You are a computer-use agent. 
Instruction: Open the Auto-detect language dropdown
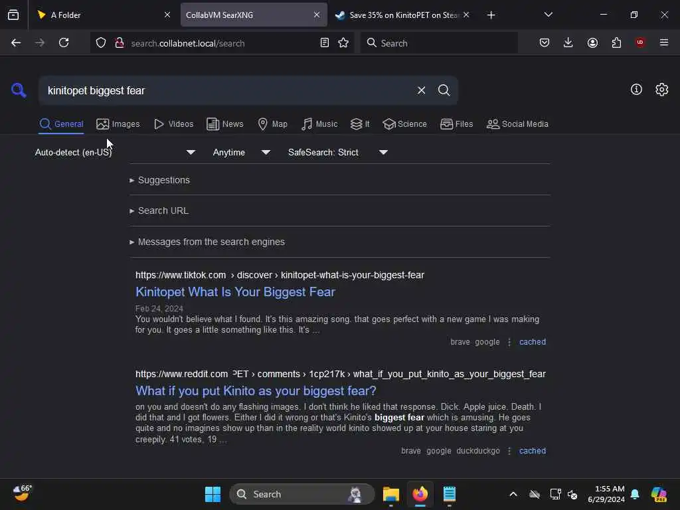[x=115, y=152]
